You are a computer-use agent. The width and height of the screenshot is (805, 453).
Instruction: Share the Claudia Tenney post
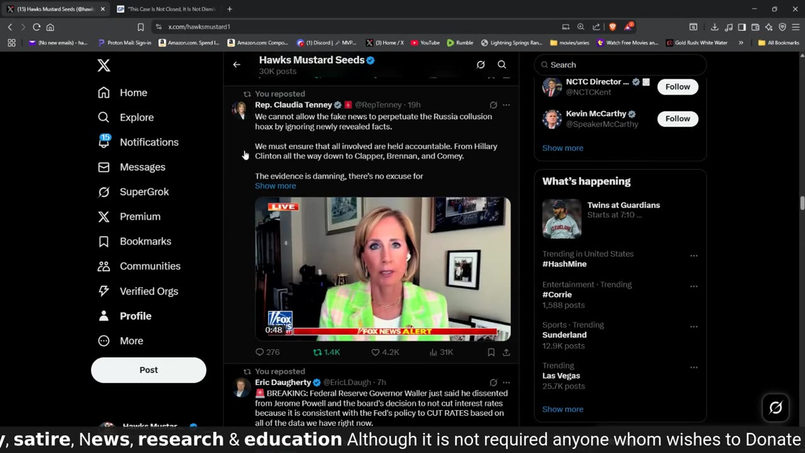point(506,352)
